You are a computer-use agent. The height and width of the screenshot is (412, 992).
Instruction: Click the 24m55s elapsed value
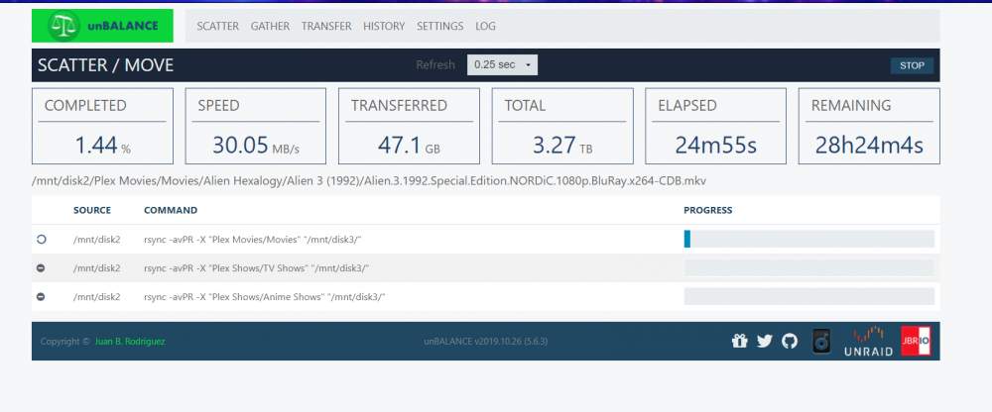point(715,146)
